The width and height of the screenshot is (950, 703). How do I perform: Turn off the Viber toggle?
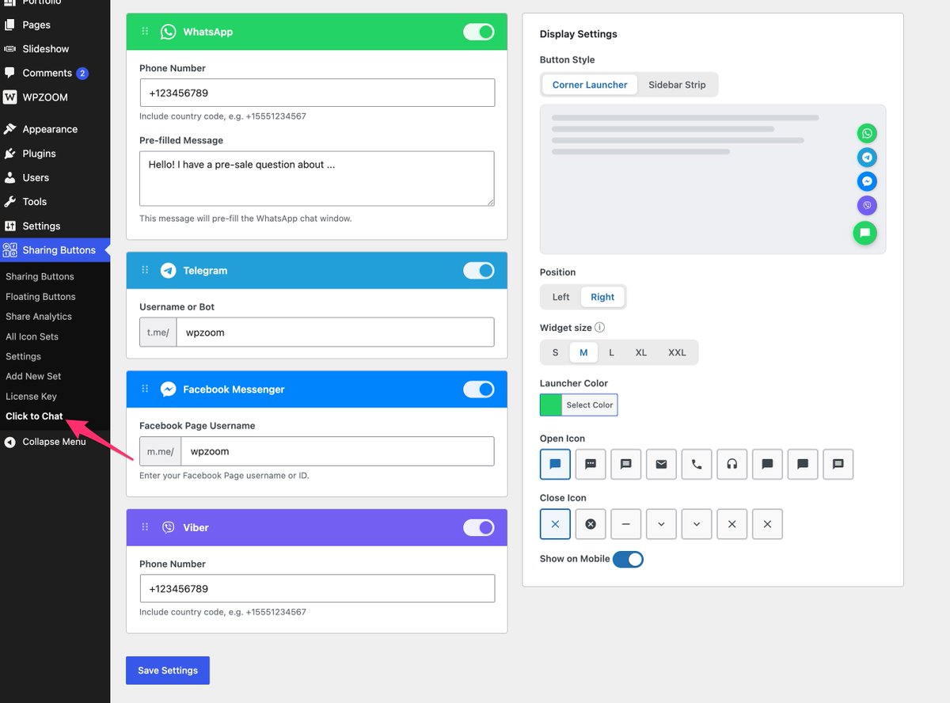tap(478, 527)
